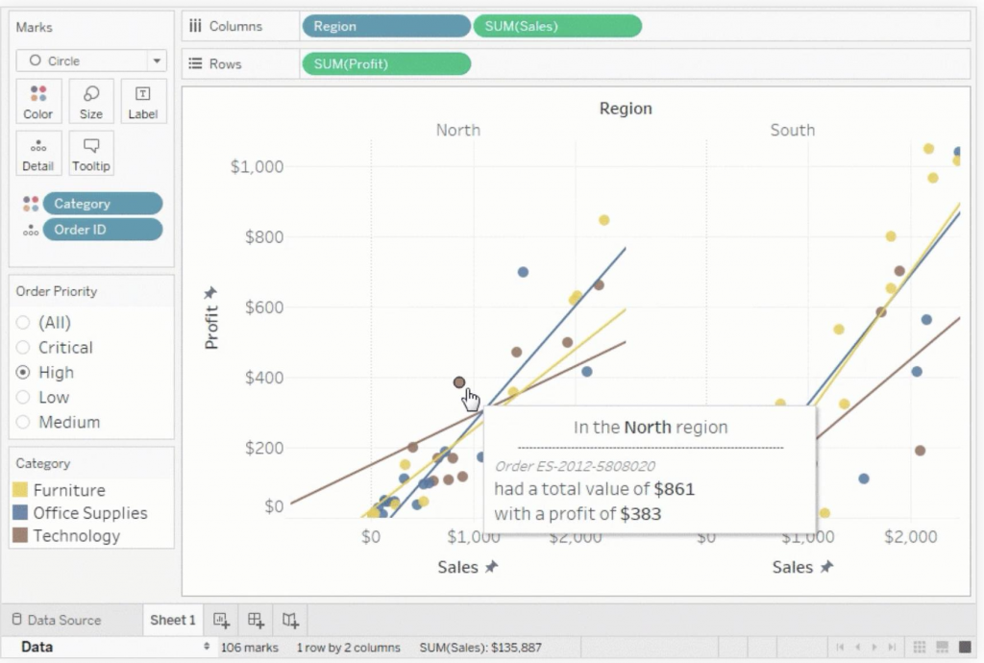Open the Size mark property

(x=90, y=100)
